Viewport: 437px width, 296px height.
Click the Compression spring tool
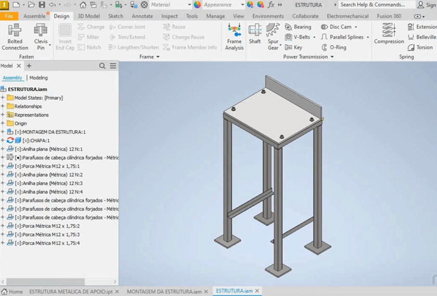[389, 34]
